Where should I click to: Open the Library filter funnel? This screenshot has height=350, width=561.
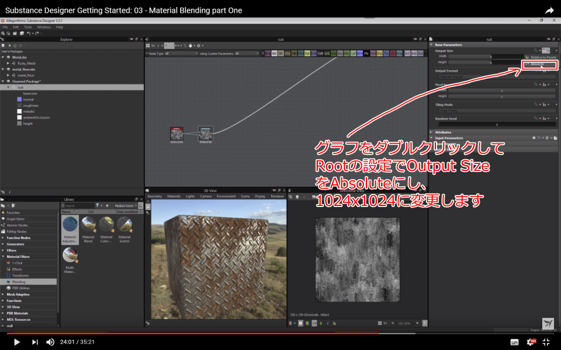pyautogui.click(x=98, y=206)
